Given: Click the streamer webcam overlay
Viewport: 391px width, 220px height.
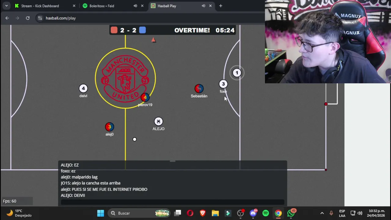Looking at the screenshot, I should point(328,42).
